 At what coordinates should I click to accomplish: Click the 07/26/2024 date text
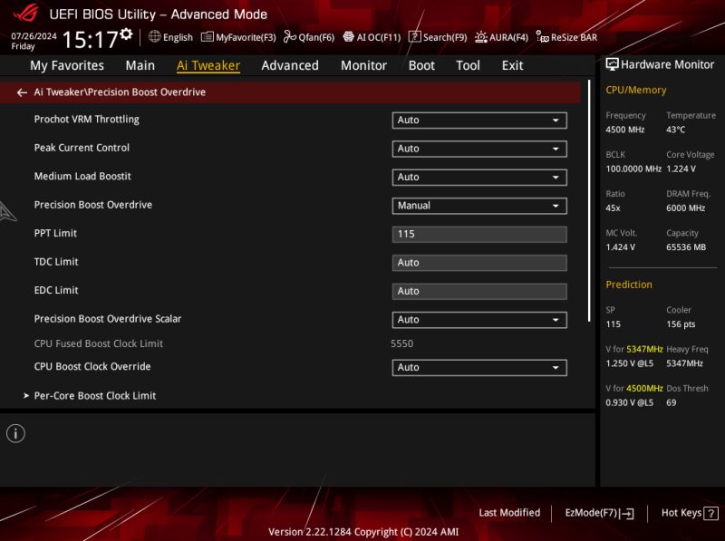(34, 36)
